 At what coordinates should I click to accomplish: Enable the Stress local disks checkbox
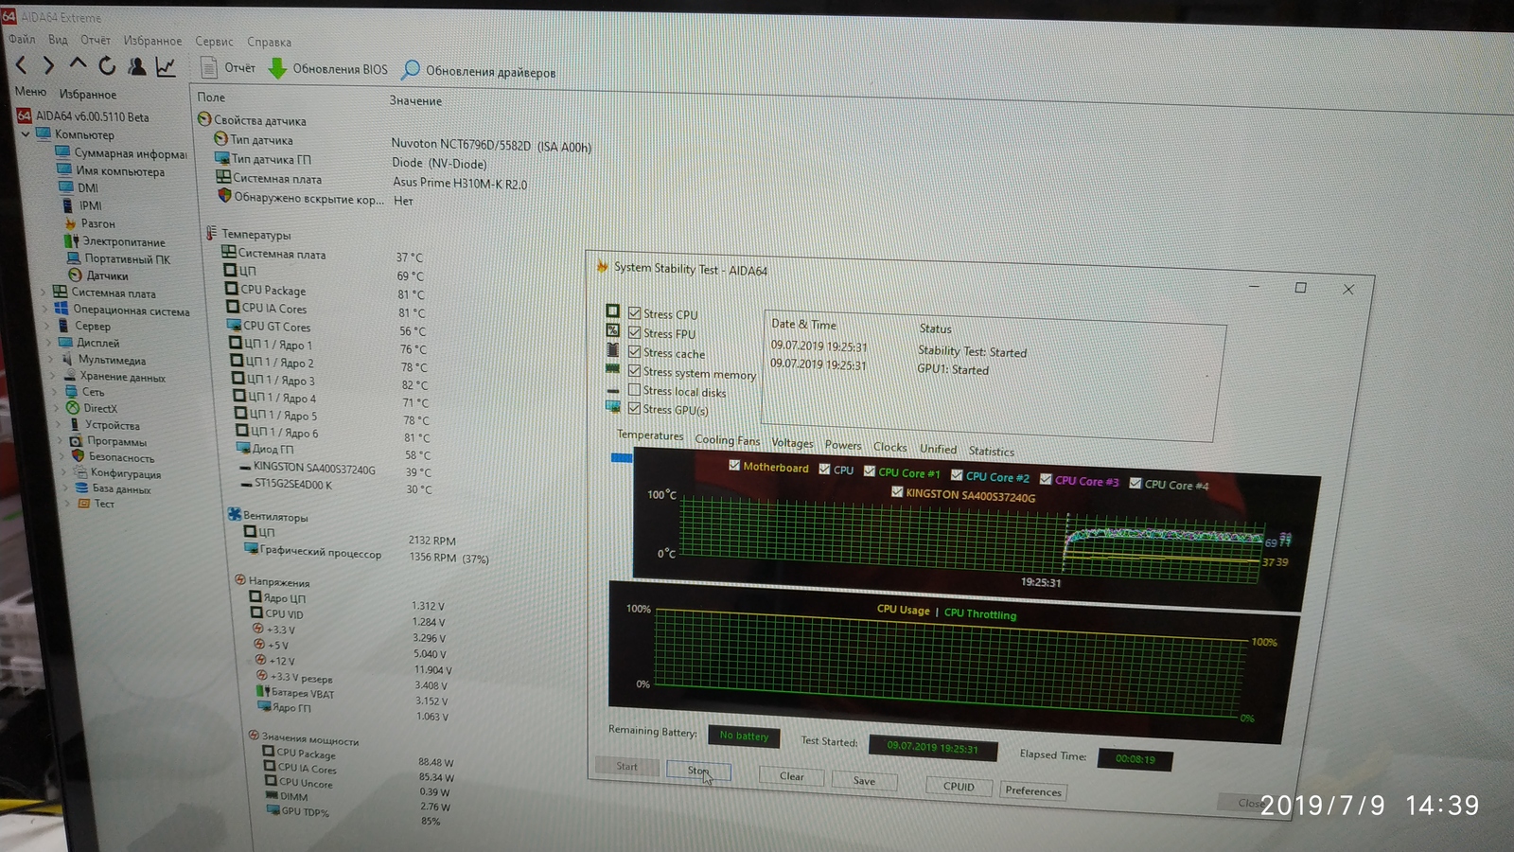coord(635,390)
